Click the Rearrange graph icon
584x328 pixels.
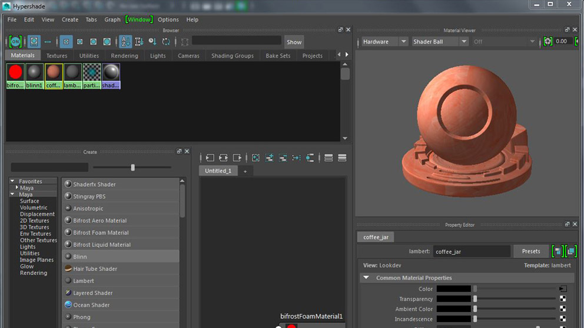[x=296, y=158]
